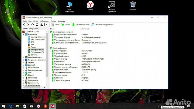Open Yandex desktop shortcut

pos(90,6)
